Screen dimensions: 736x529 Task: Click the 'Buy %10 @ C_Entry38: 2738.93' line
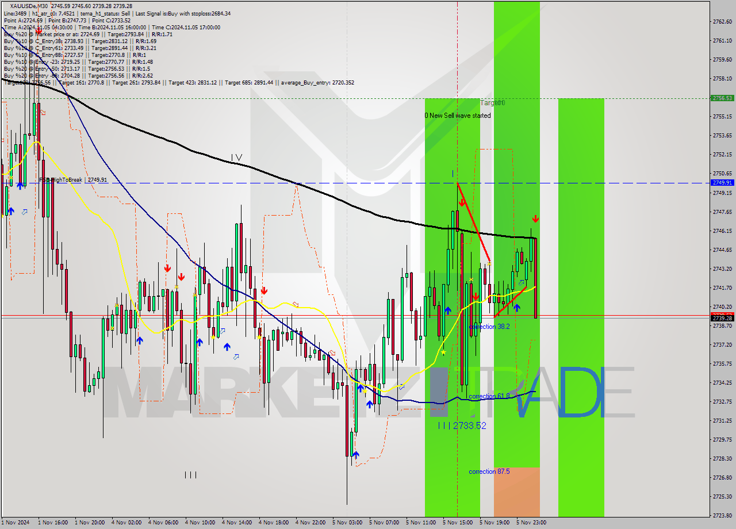[x=80, y=41]
